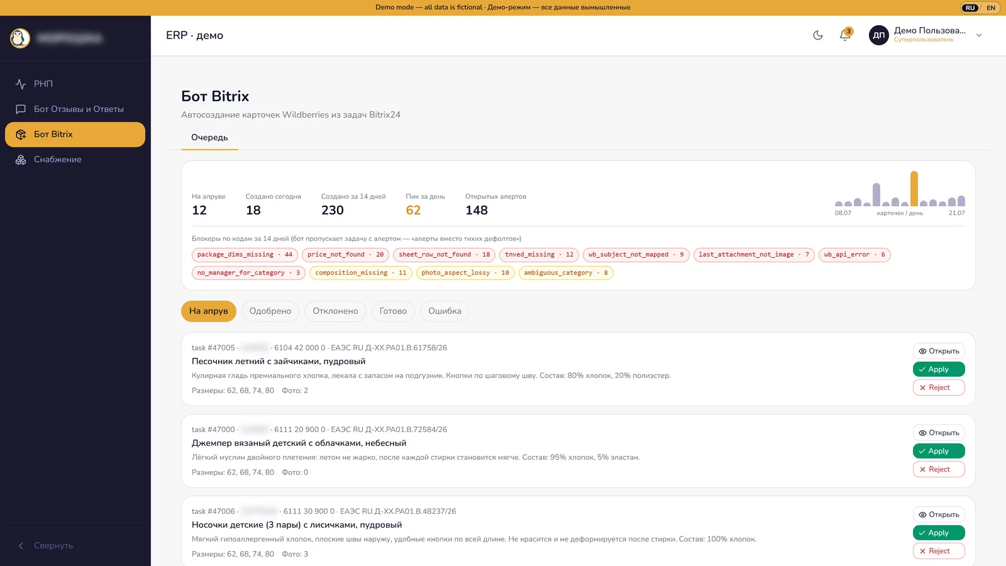
Task: Filter queue by Отклонено
Action: [335, 311]
